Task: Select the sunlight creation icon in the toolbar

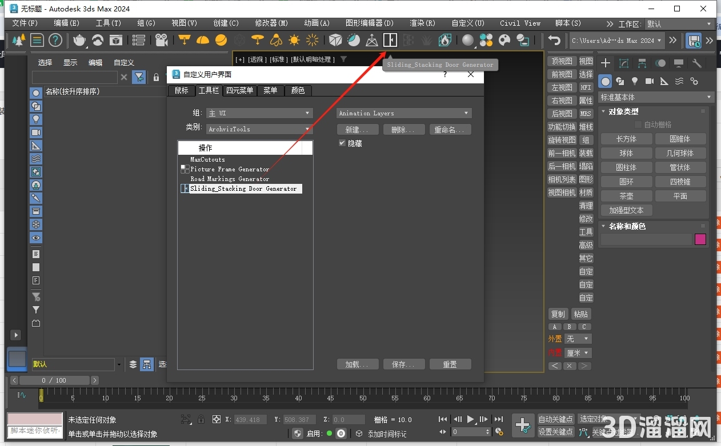Action: pyautogui.click(x=294, y=40)
